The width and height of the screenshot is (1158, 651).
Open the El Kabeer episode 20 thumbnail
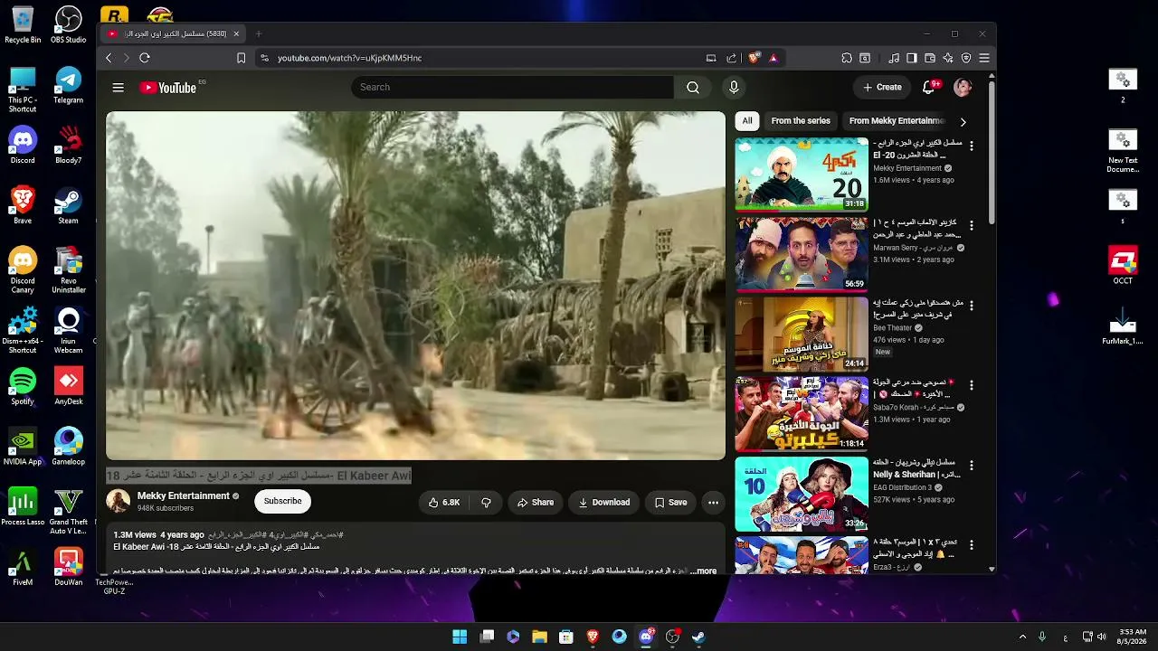(x=802, y=174)
